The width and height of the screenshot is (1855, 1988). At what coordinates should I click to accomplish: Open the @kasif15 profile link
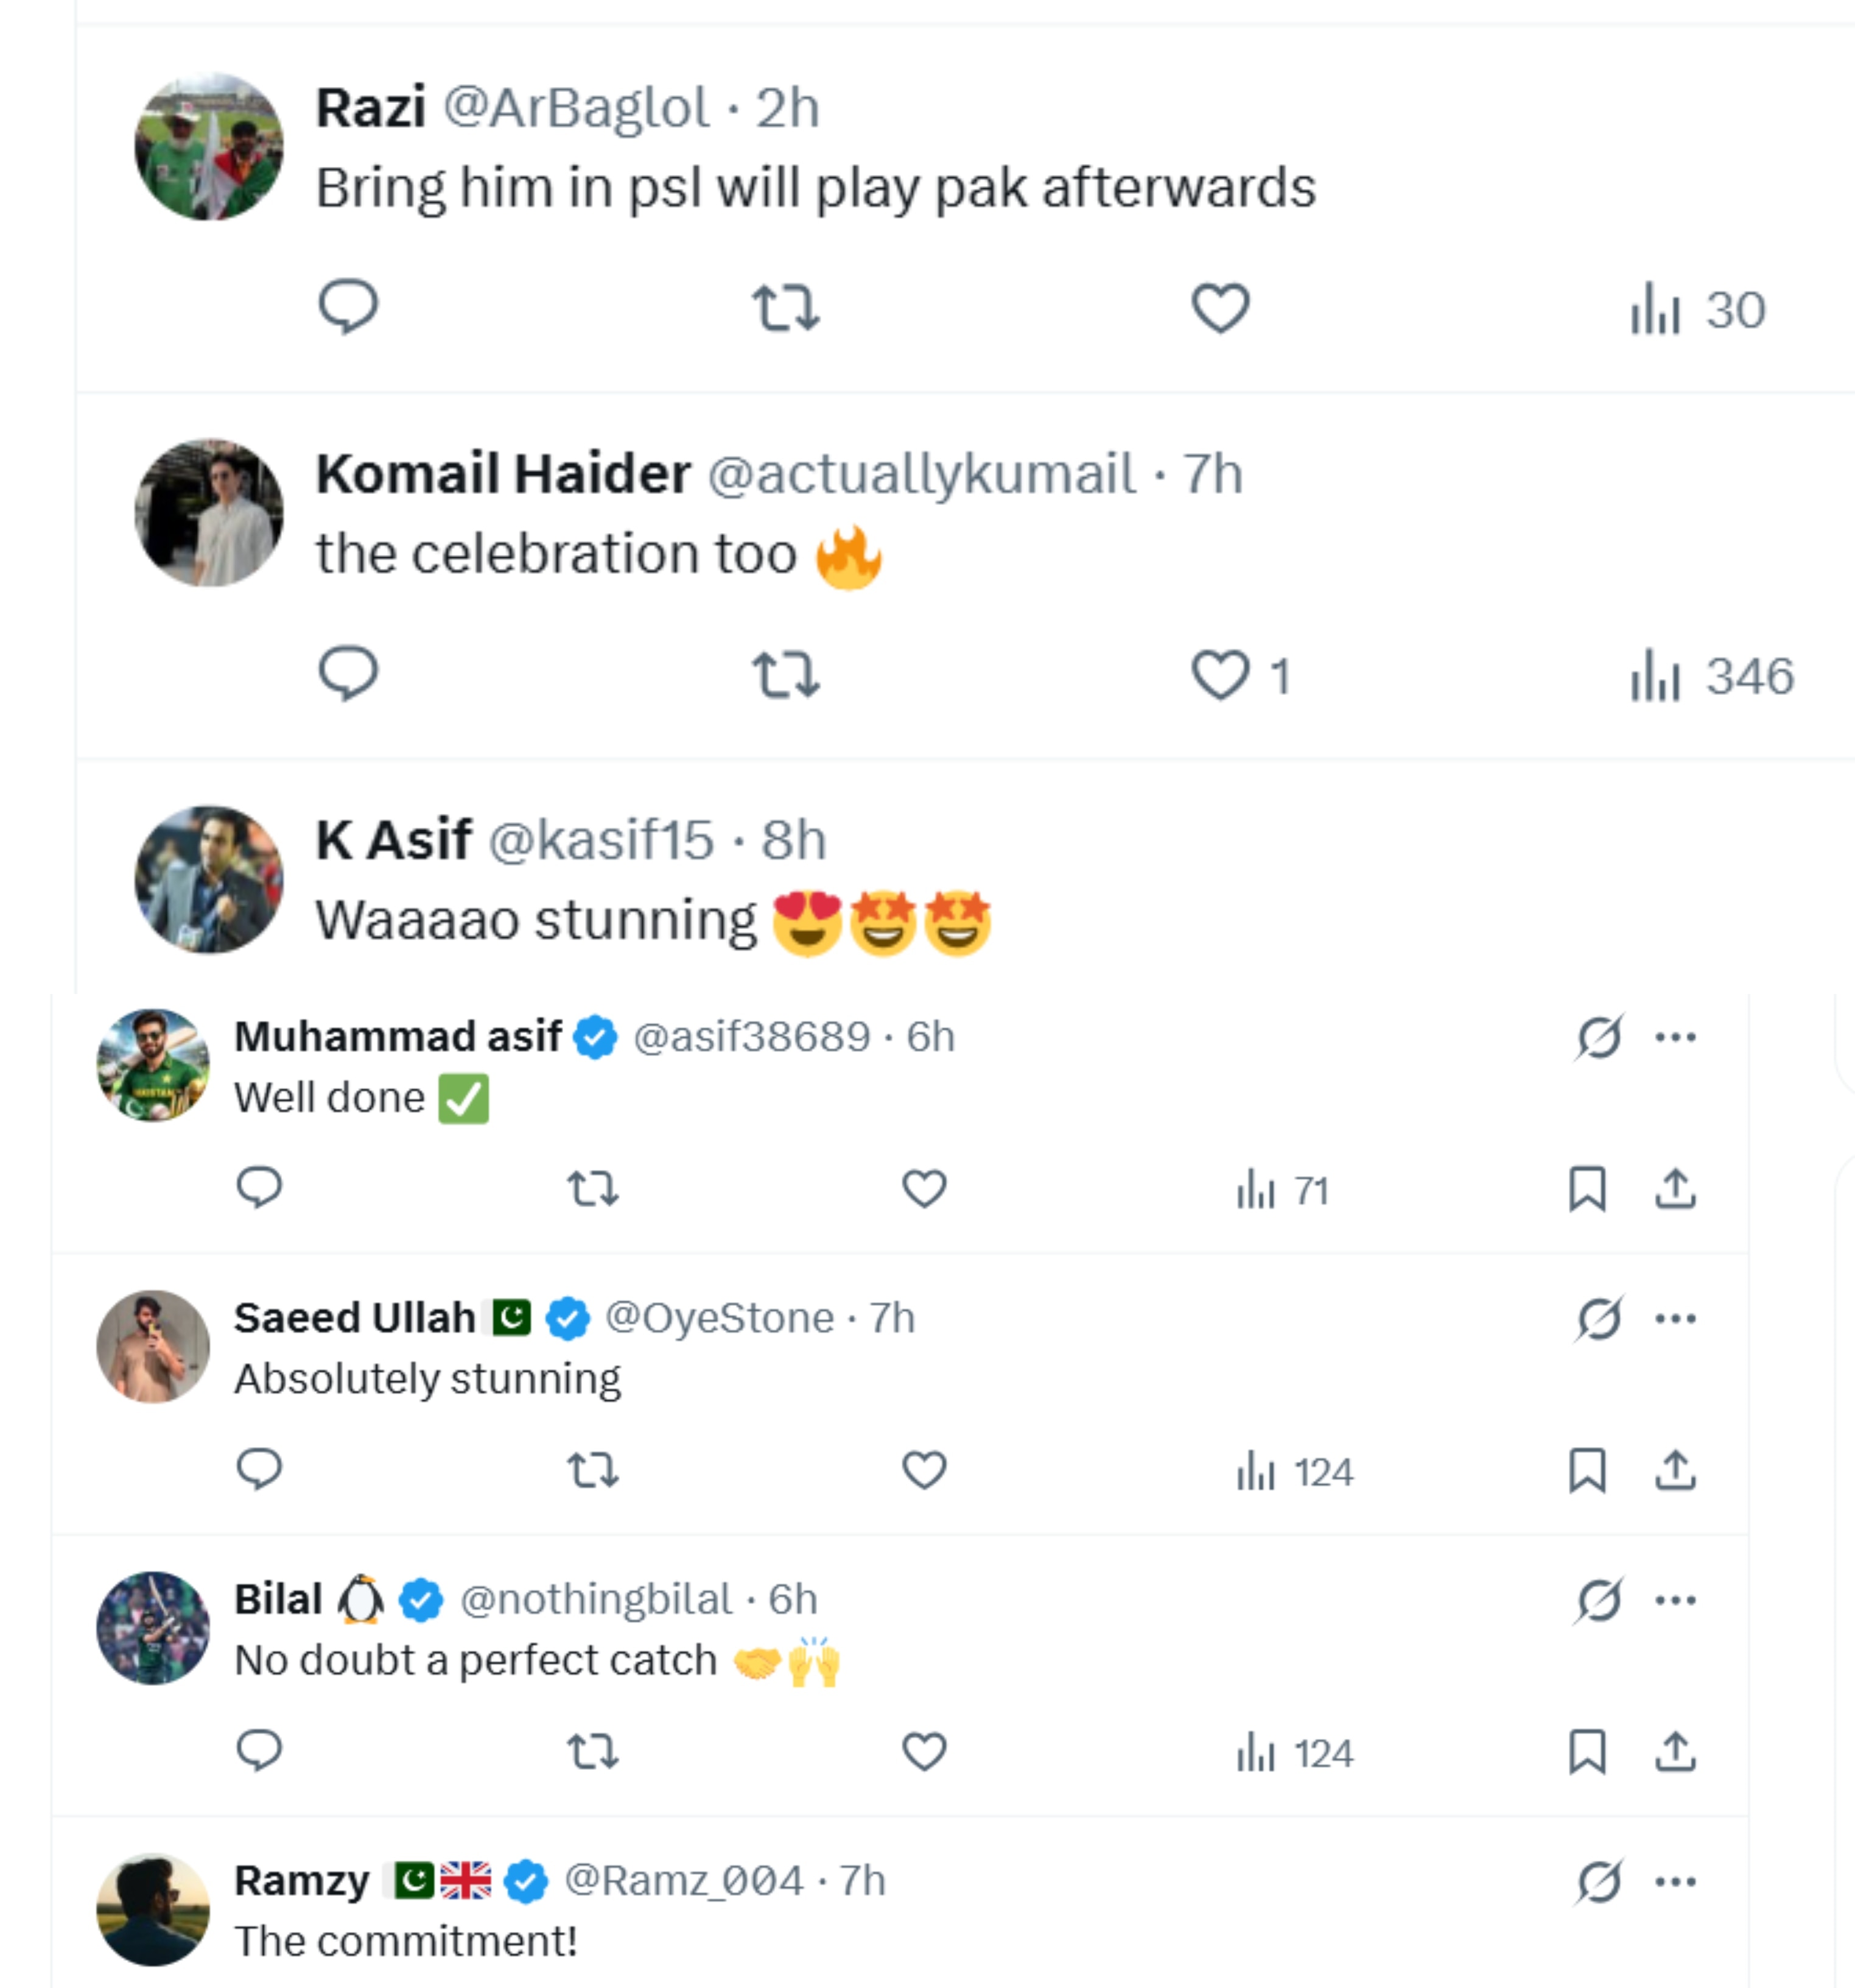point(601,839)
